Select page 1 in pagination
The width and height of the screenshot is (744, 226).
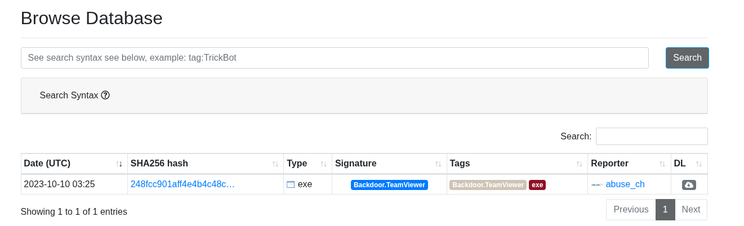[665, 210]
